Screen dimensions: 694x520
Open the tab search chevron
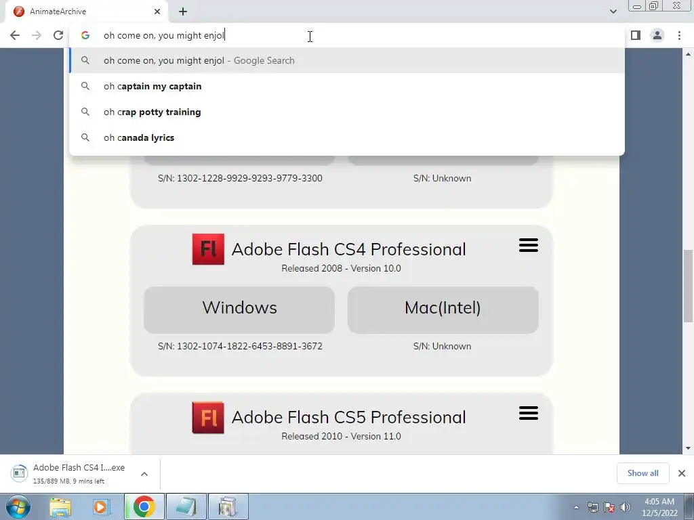point(613,12)
